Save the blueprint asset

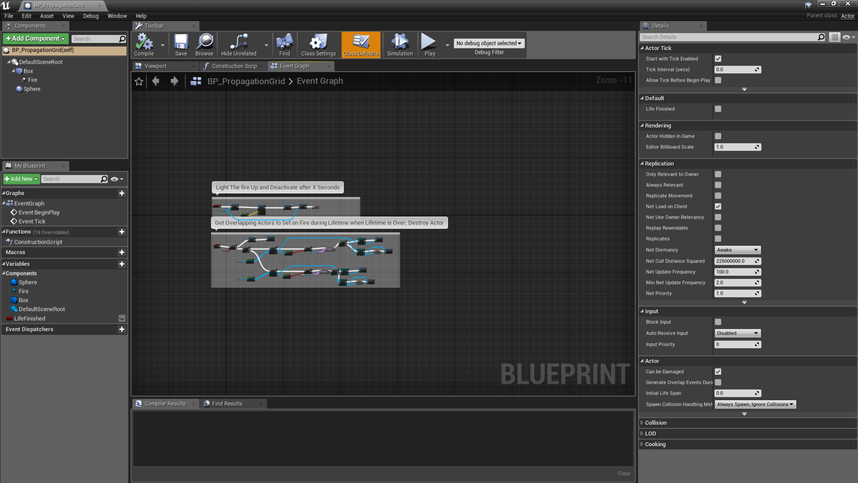point(181,45)
